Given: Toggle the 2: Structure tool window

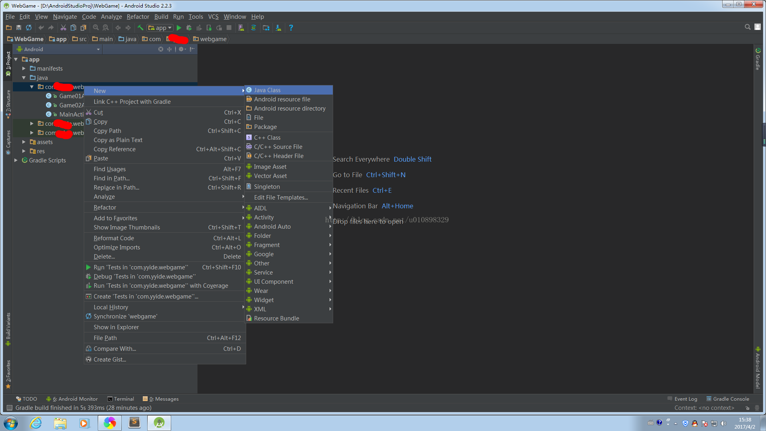Looking at the screenshot, I should coord(8,104).
